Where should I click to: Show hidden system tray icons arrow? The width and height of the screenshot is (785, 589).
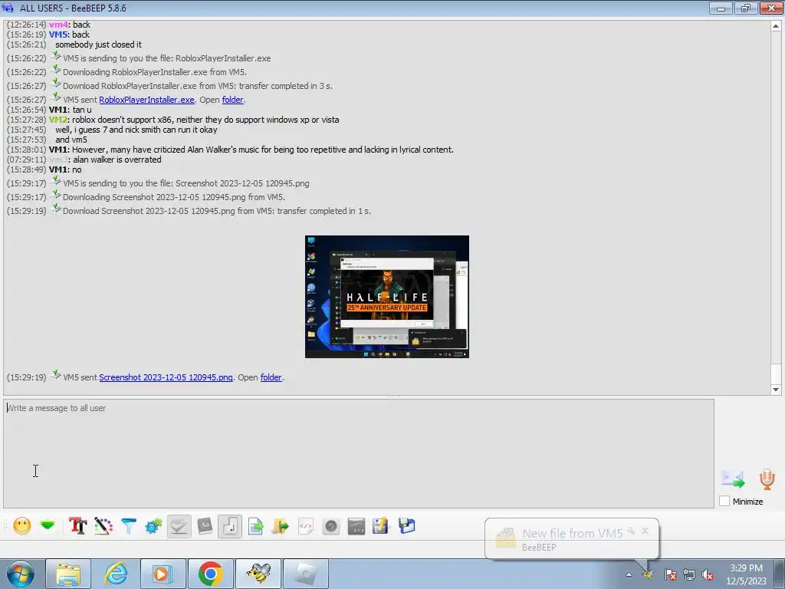coord(629,574)
